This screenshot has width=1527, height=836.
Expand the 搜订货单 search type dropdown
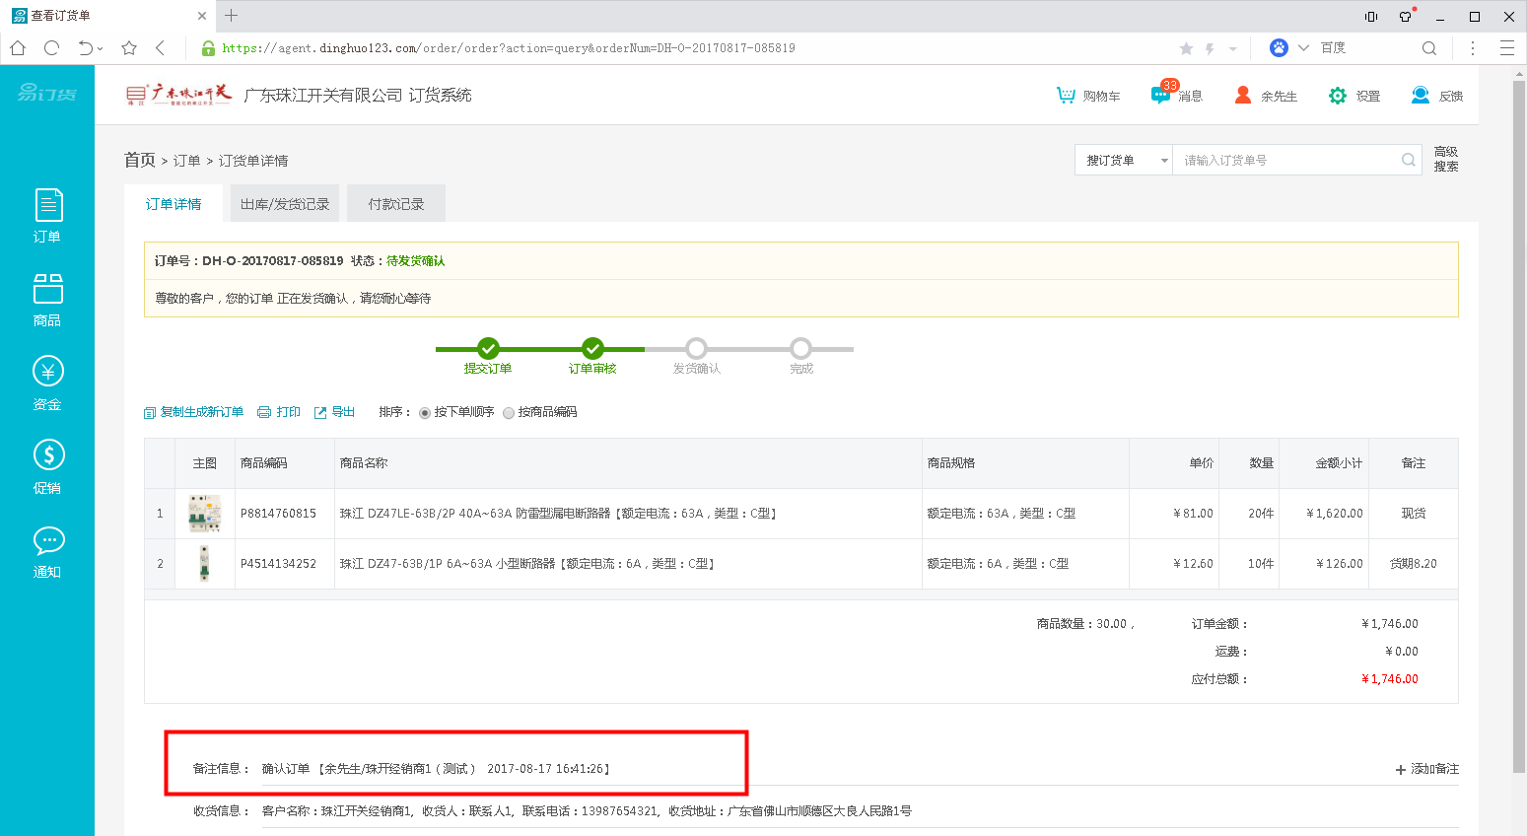[1123, 161]
